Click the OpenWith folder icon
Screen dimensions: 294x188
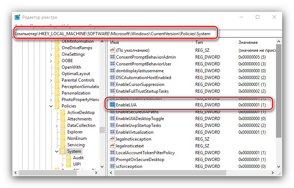click(x=57, y=67)
